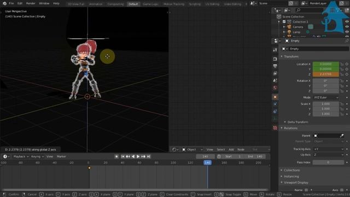Click the Scale X value field
Screen dimensions: 350x197
[x=326, y=104]
